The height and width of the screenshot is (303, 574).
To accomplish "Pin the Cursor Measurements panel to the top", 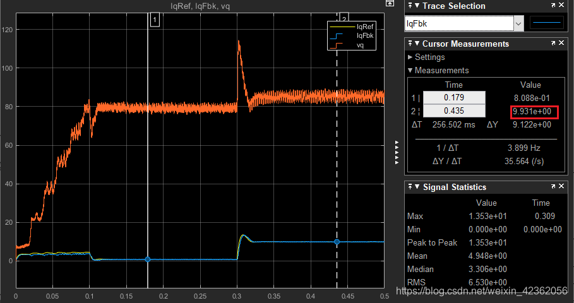I will tap(410, 44).
